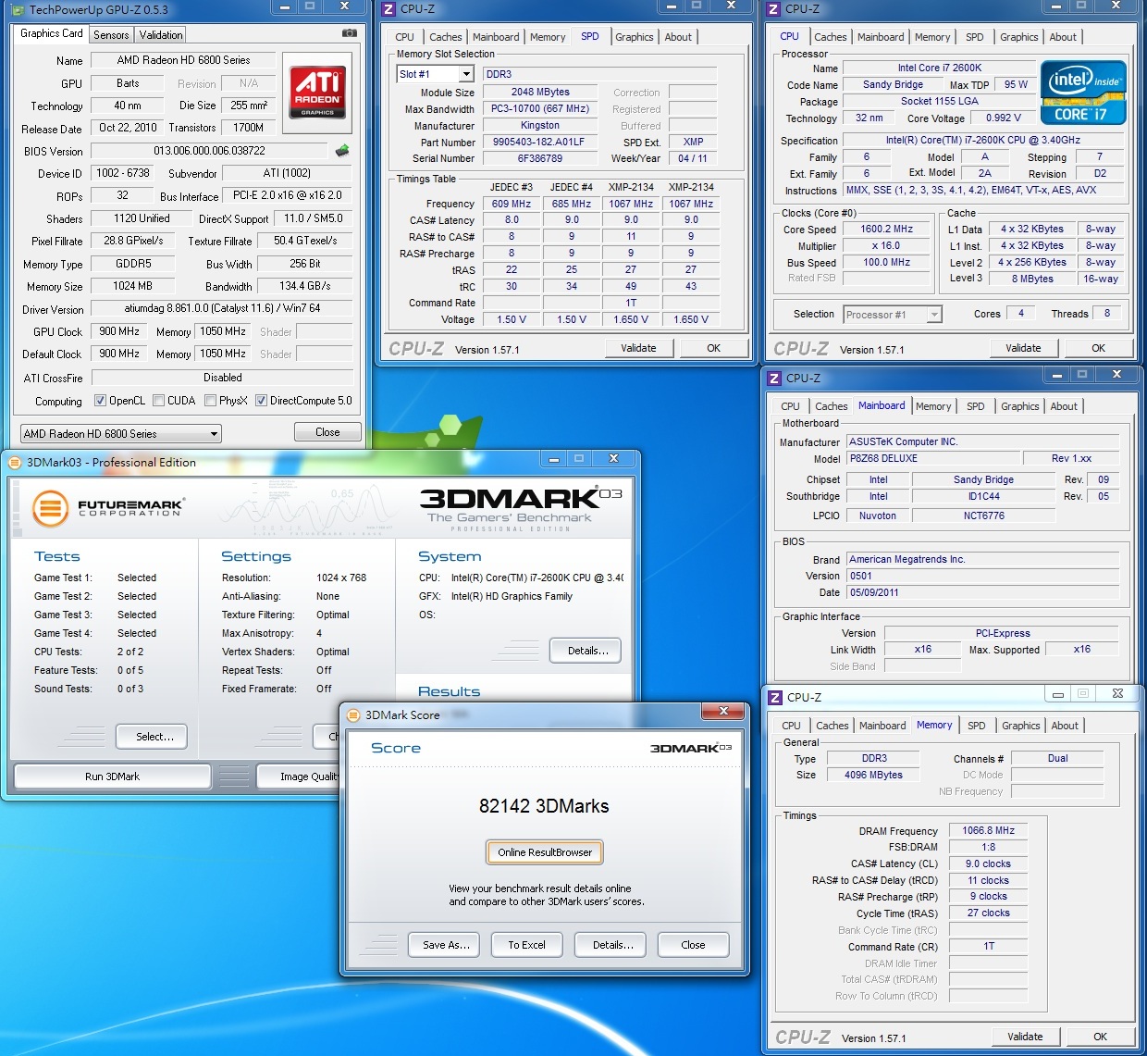The image size is (1147, 1056).
Task: Switch to the Validation tab in GPU-Z
Action: click(161, 35)
